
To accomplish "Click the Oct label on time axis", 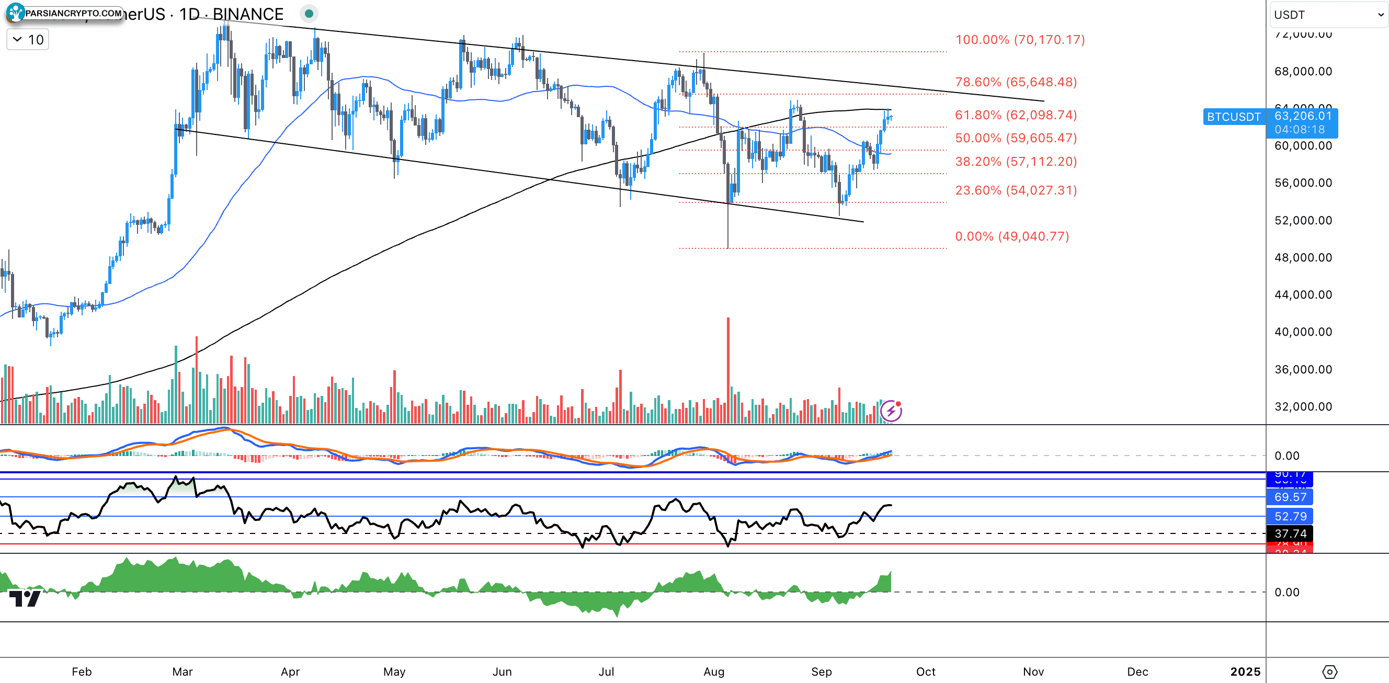I will [x=926, y=671].
